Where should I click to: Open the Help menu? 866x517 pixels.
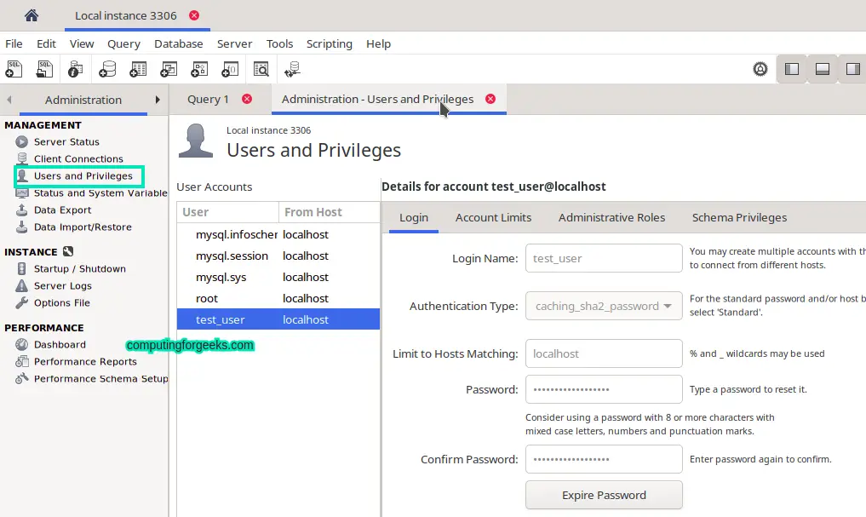click(x=378, y=43)
